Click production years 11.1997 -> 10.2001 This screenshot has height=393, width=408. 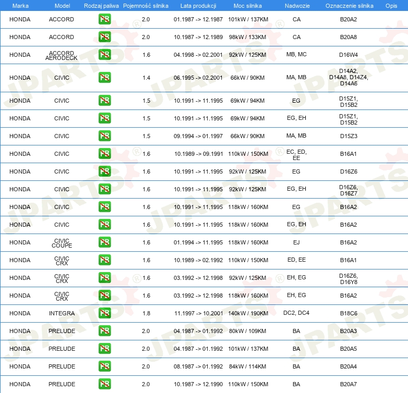point(199,313)
